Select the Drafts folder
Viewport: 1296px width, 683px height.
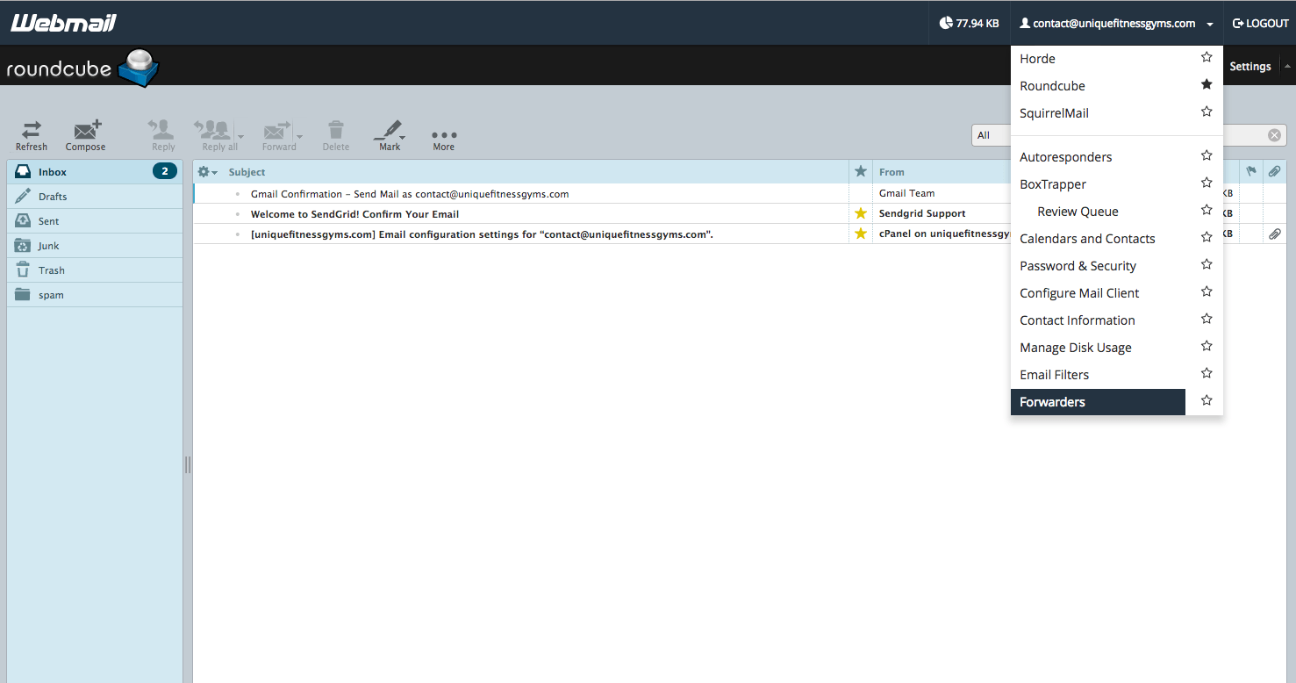(95, 197)
